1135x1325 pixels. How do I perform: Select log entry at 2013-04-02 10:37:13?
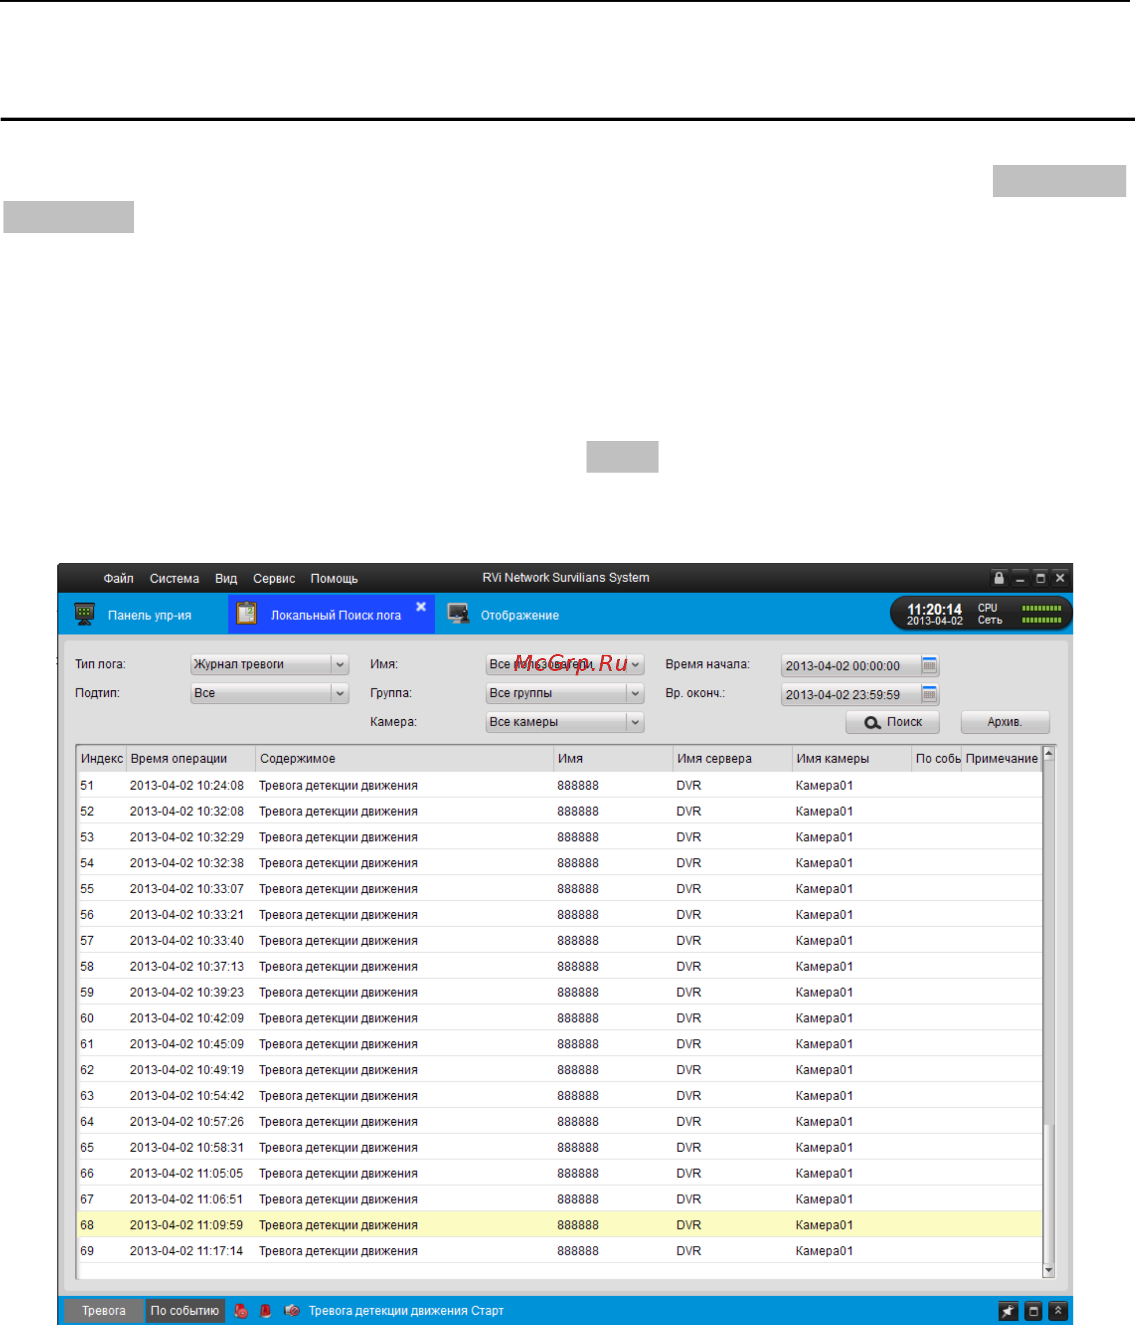coord(559,967)
